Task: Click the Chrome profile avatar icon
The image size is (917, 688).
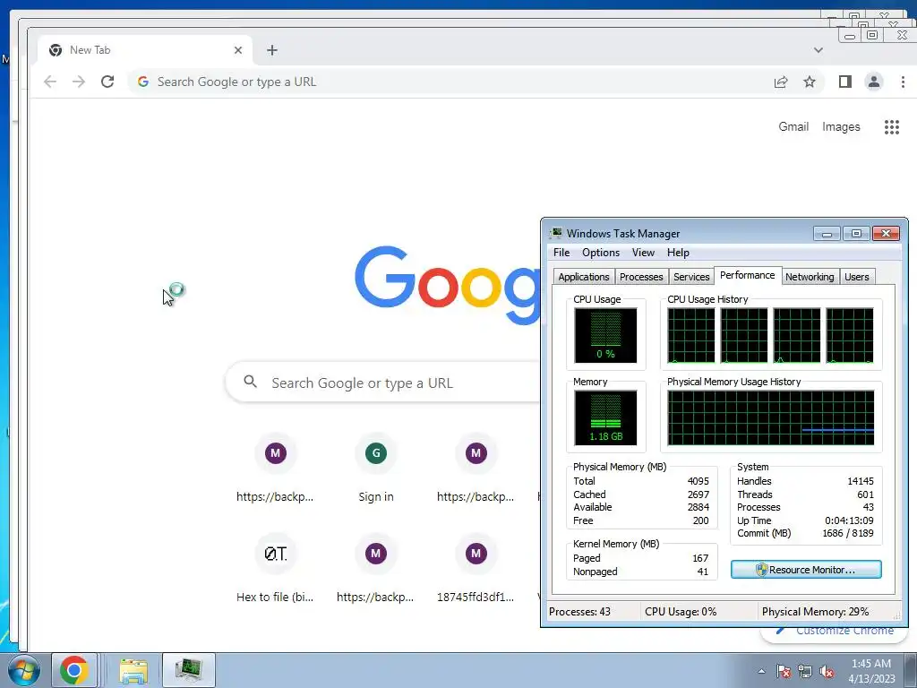Action: [x=874, y=82]
